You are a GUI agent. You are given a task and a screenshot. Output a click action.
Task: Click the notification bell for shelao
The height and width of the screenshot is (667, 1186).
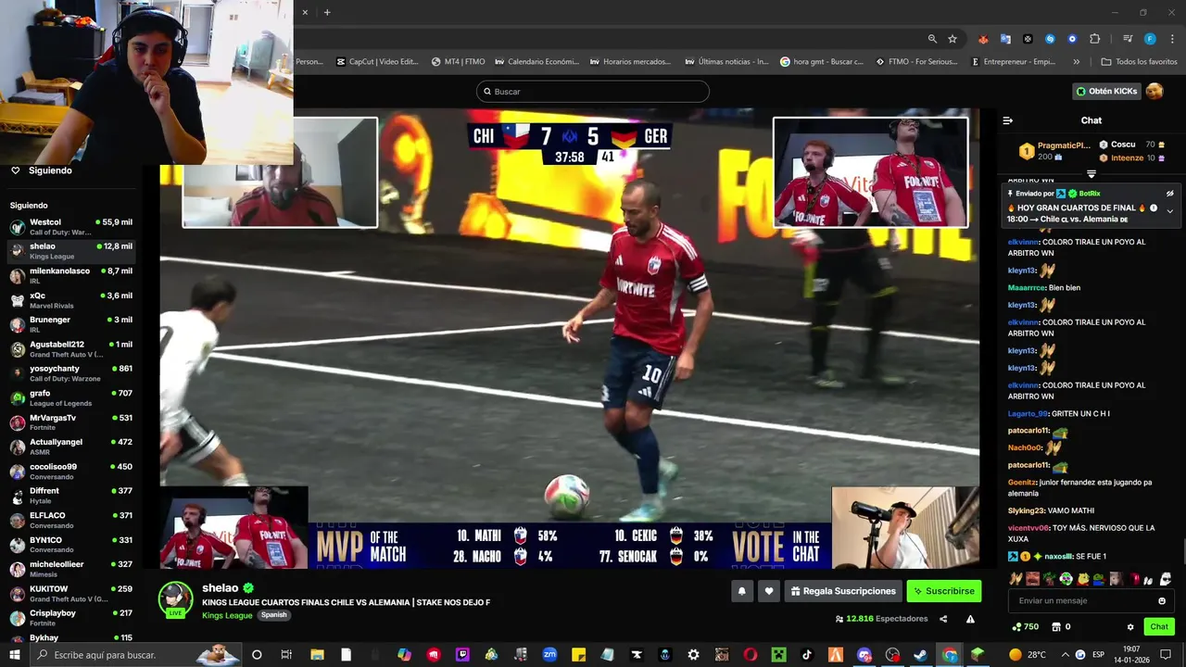(741, 591)
